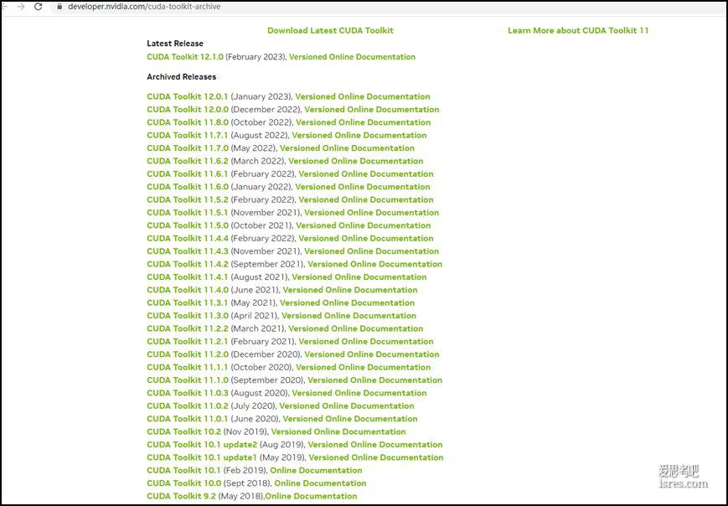Open Versioned Online Documentation for 12.1.0

[352, 57]
